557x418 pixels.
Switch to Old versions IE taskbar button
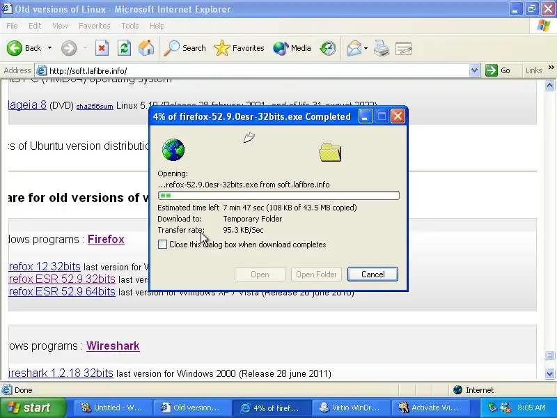point(192,408)
